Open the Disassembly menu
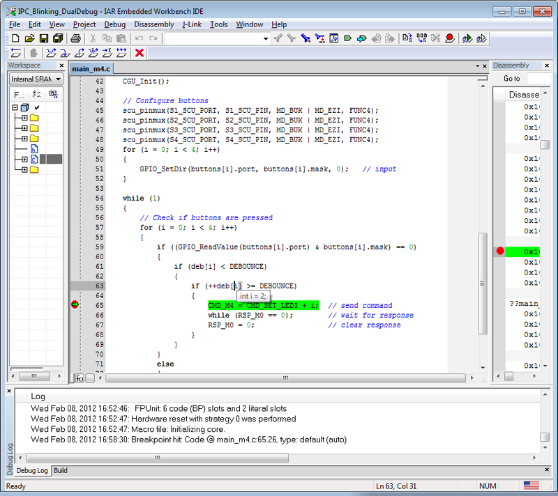 click(x=154, y=24)
